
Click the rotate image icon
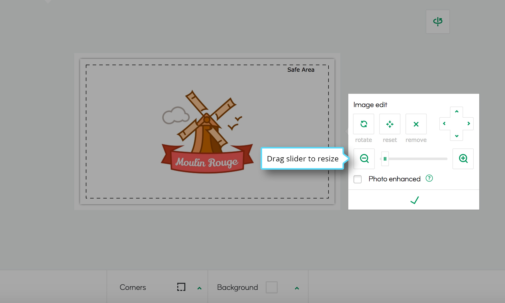(x=364, y=124)
